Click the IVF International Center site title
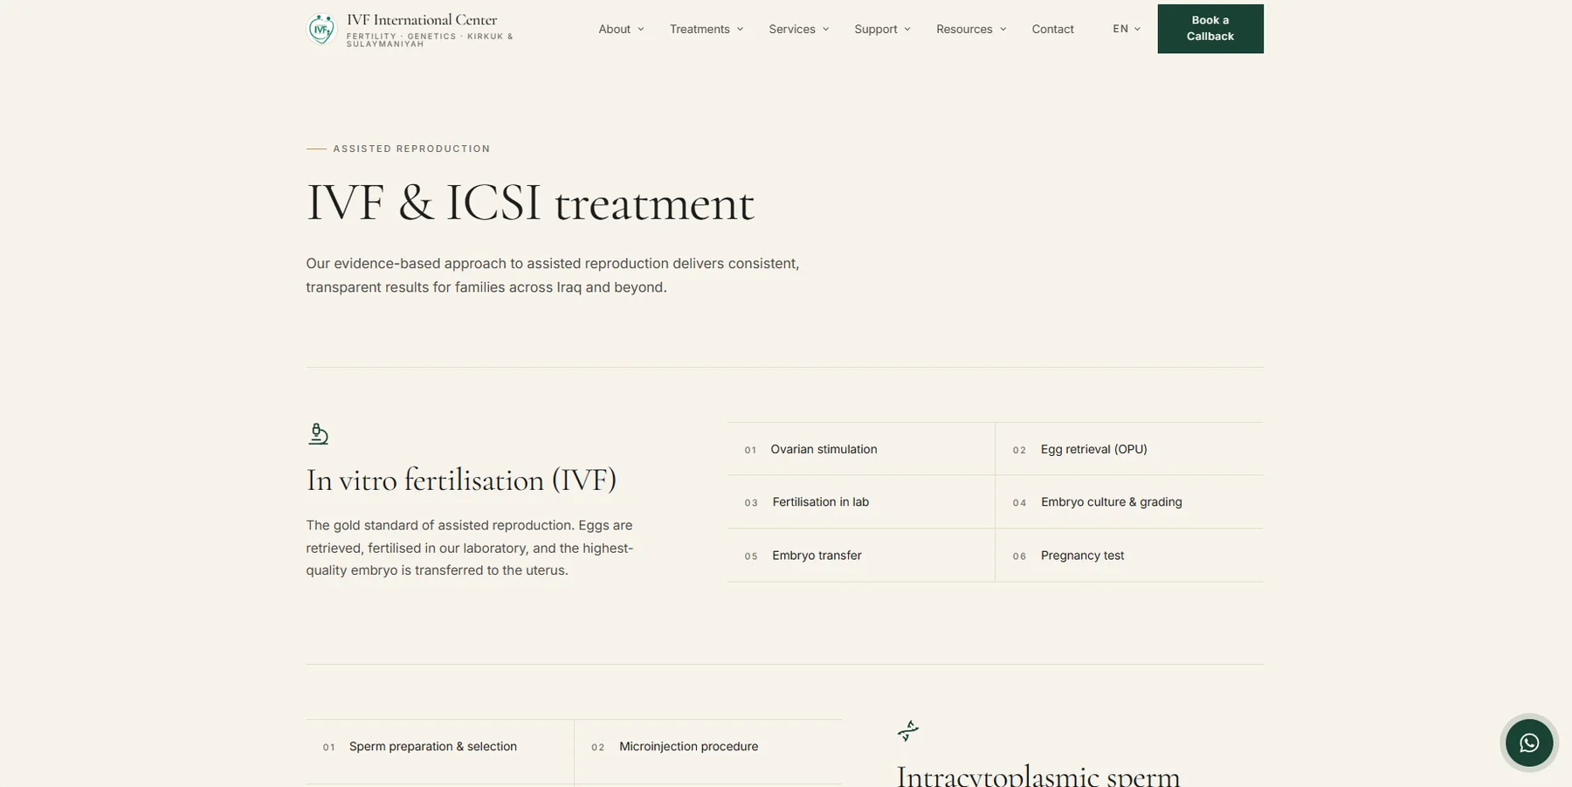 tap(422, 20)
